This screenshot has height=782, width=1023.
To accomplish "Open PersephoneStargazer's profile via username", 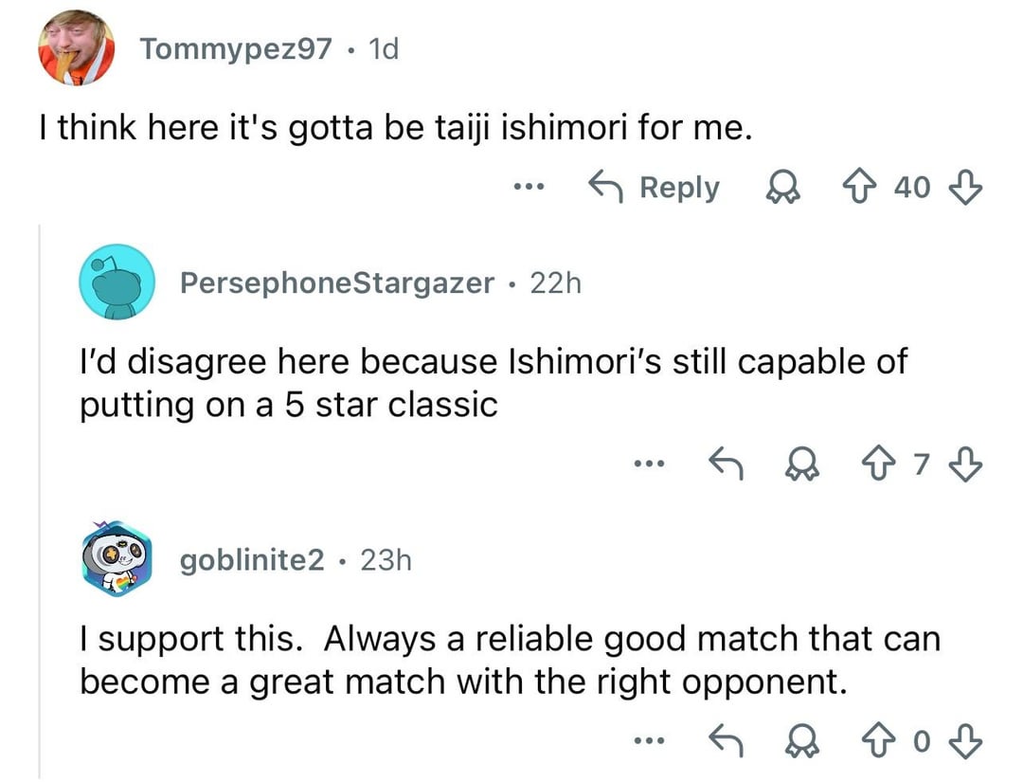I will tap(336, 282).
